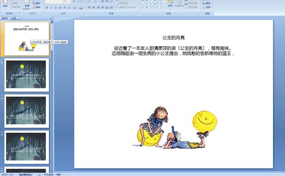Select the lightning-bolt freeform shape in gallery

coord(147,7)
